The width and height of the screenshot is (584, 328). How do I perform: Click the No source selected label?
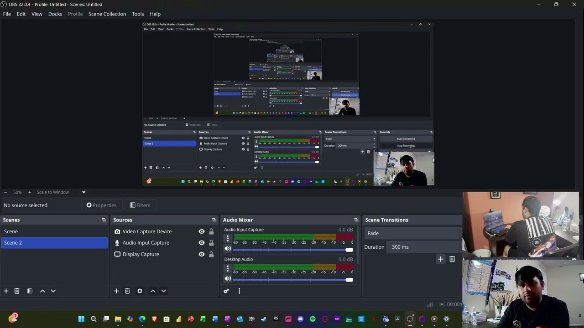[x=26, y=205]
